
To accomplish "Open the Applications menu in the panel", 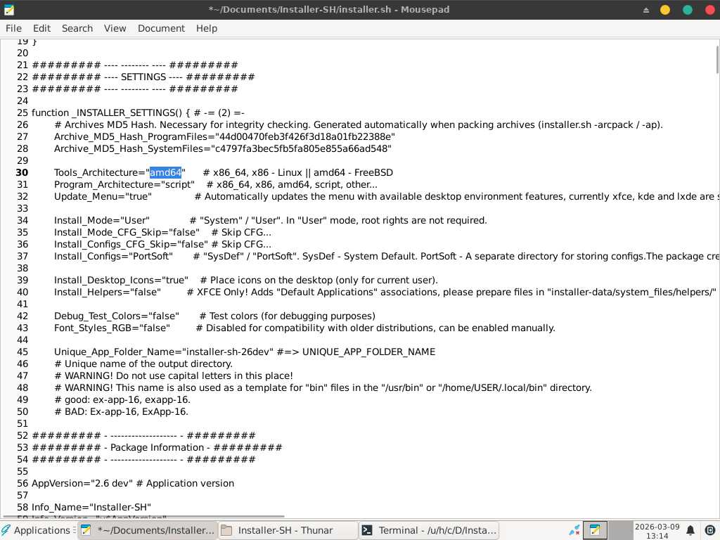I will tap(39, 530).
